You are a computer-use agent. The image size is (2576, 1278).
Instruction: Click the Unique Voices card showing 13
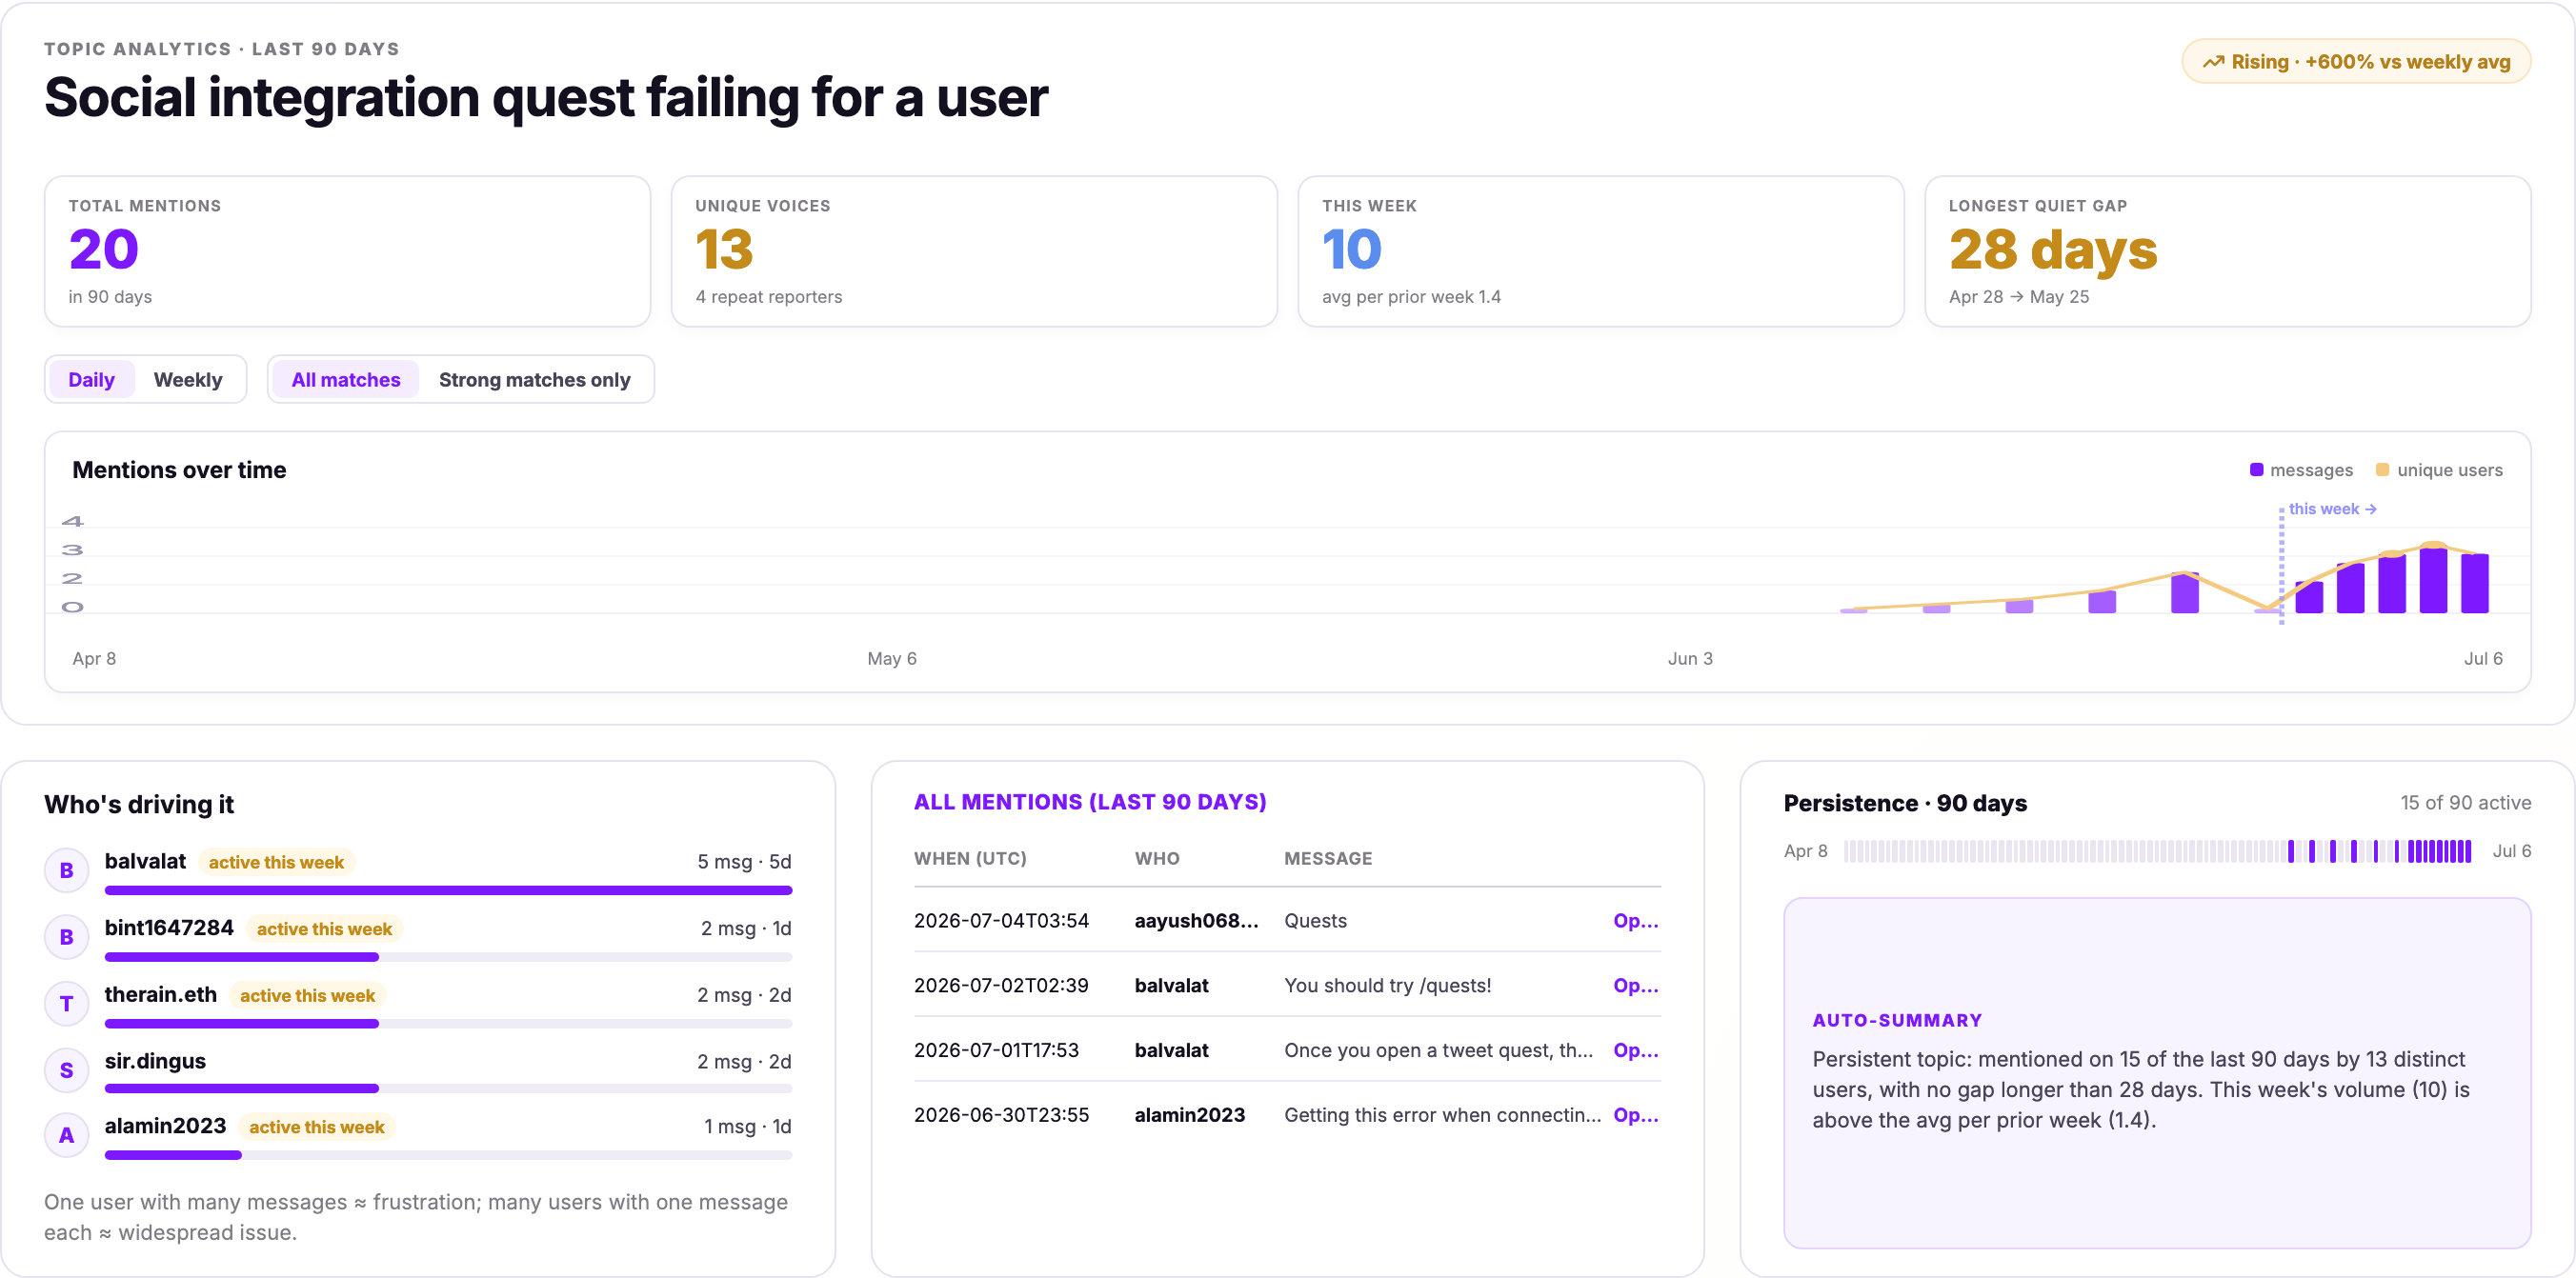coord(974,252)
